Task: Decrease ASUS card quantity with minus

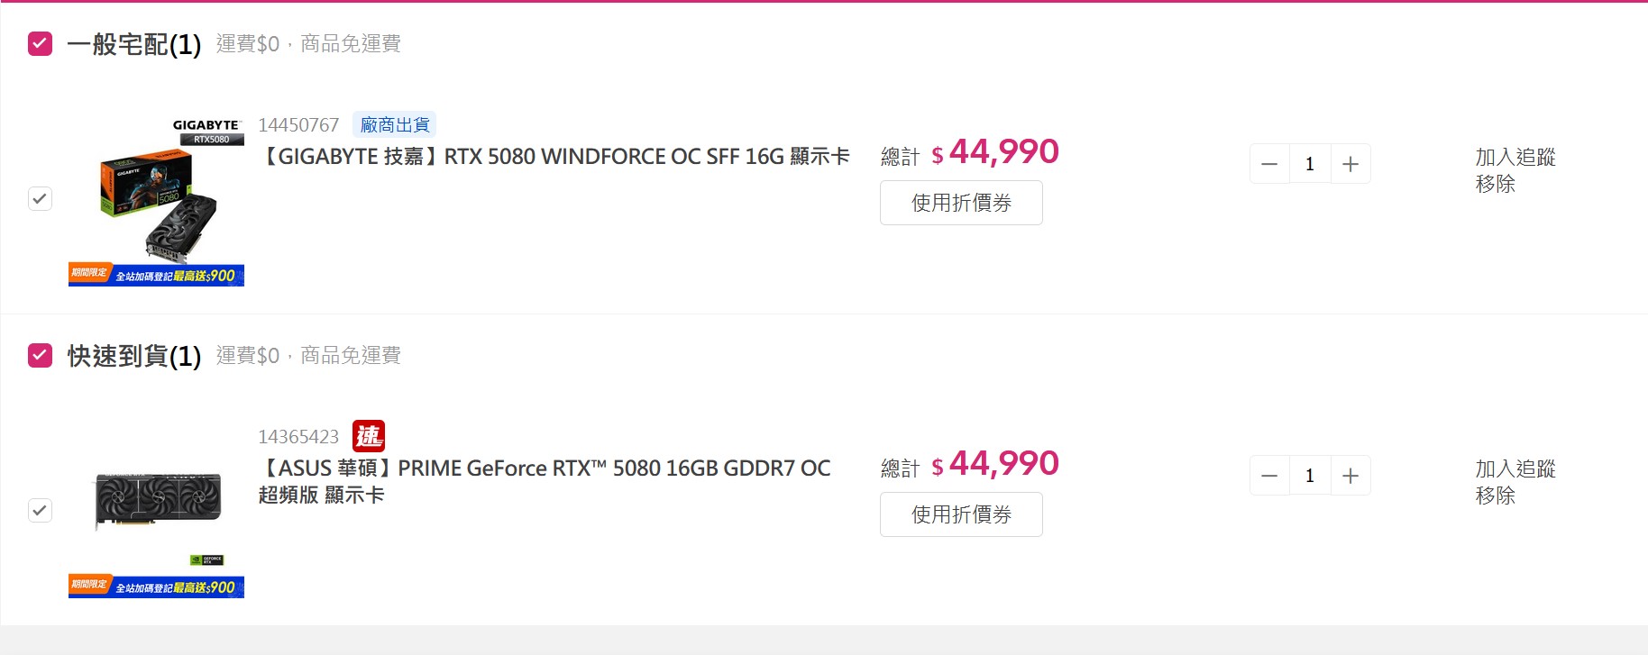Action: tap(1269, 476)
